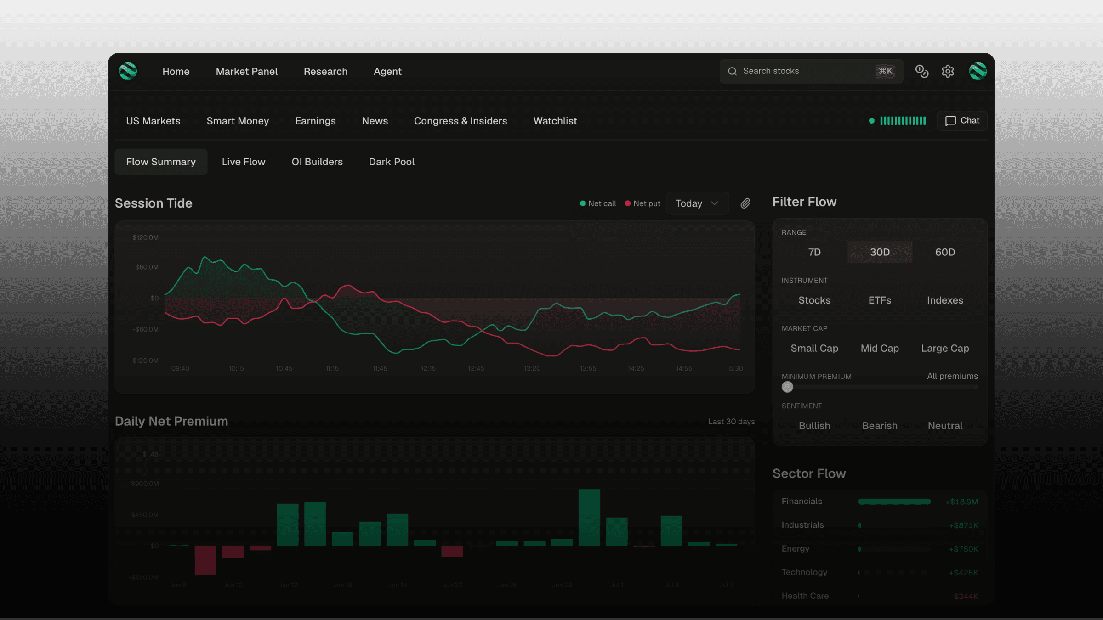Click the paperclip attach icon near Session Tide

[x=745, y=203]
